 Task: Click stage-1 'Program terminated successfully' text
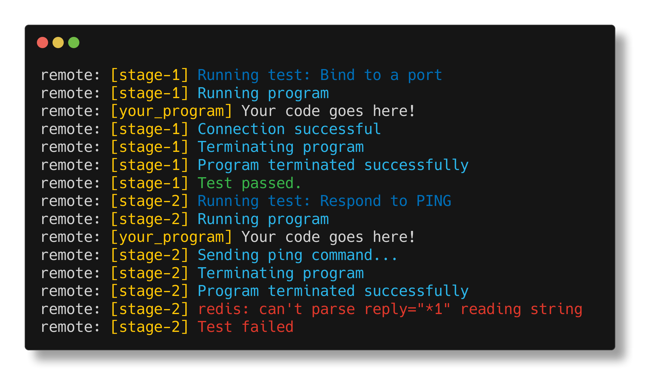[x=333, y=165]
